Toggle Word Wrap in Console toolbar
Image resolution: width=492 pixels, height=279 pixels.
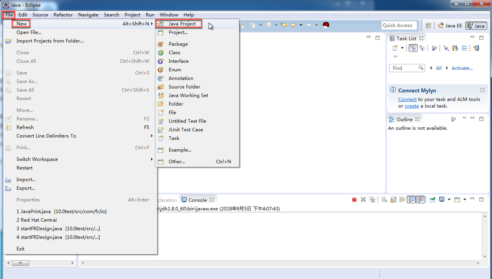click(x=402, y=200)
